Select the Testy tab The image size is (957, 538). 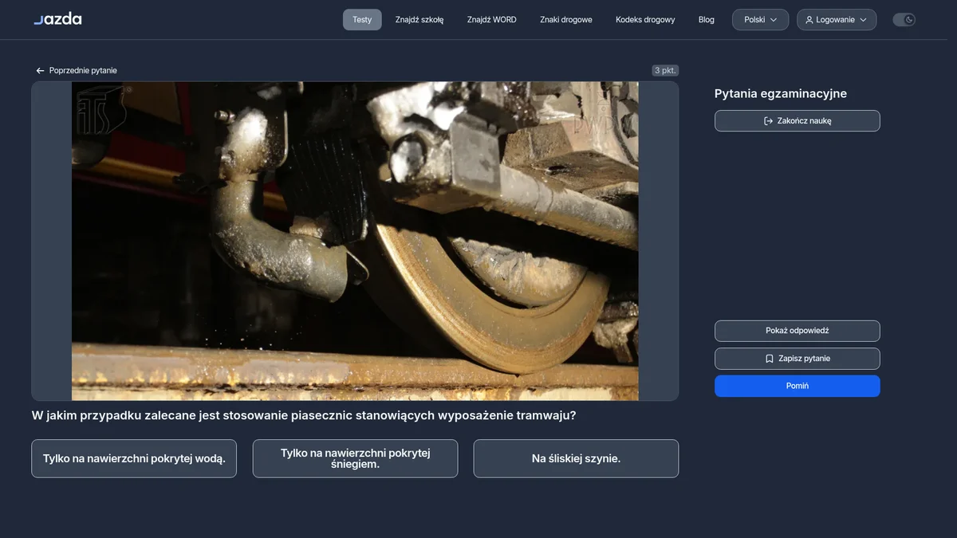362,20
